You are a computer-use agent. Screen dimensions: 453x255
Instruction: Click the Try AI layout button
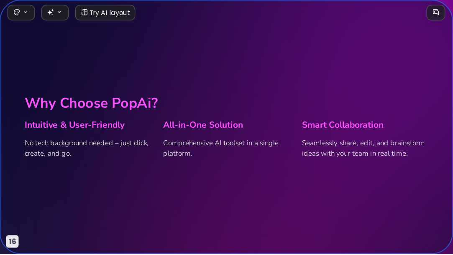[105, 13]
